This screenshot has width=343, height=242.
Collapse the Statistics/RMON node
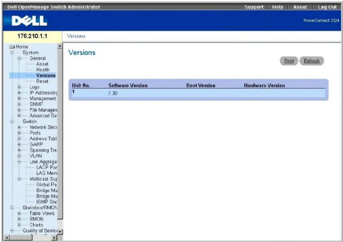12,208
